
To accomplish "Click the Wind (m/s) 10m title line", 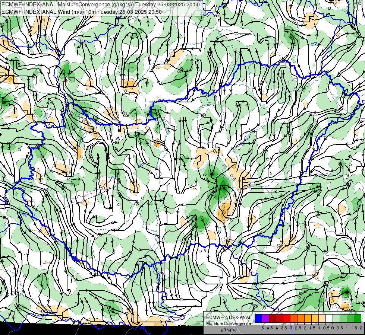I will coord(82,12).
